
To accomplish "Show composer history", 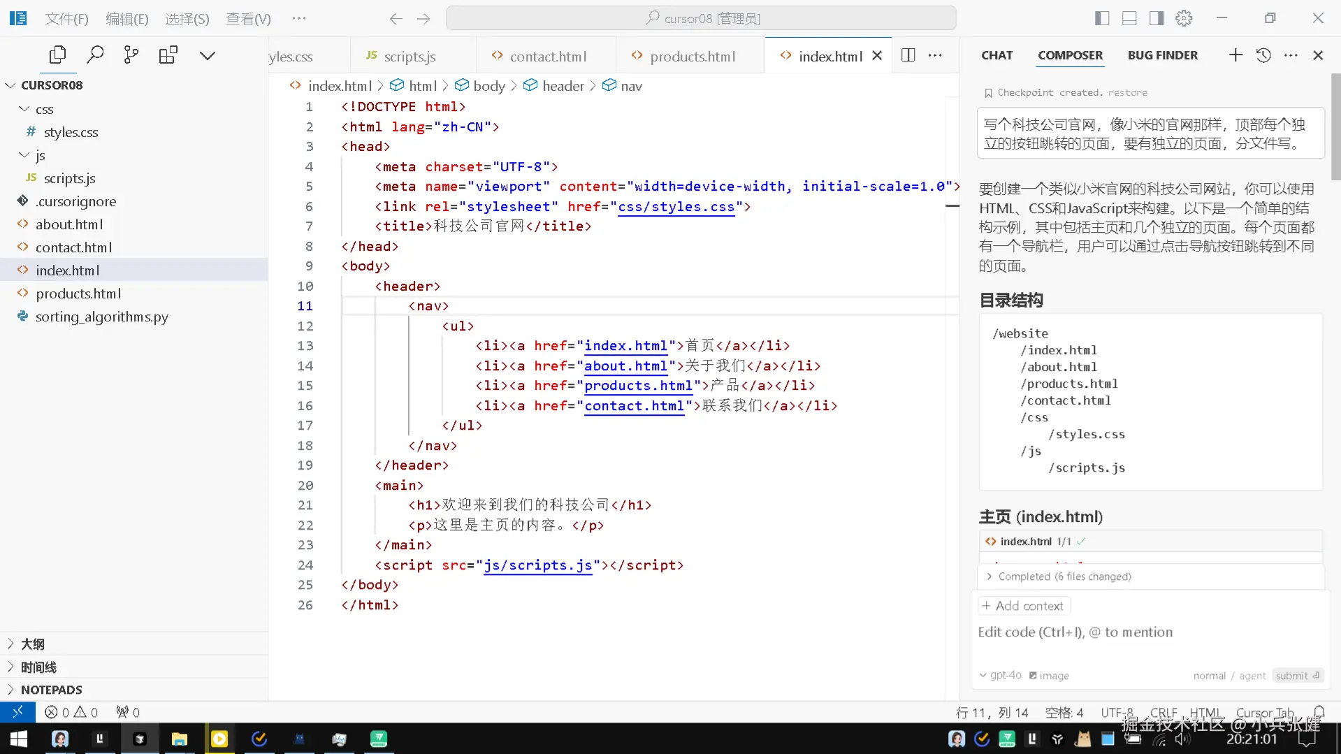I will (1263, 55).
